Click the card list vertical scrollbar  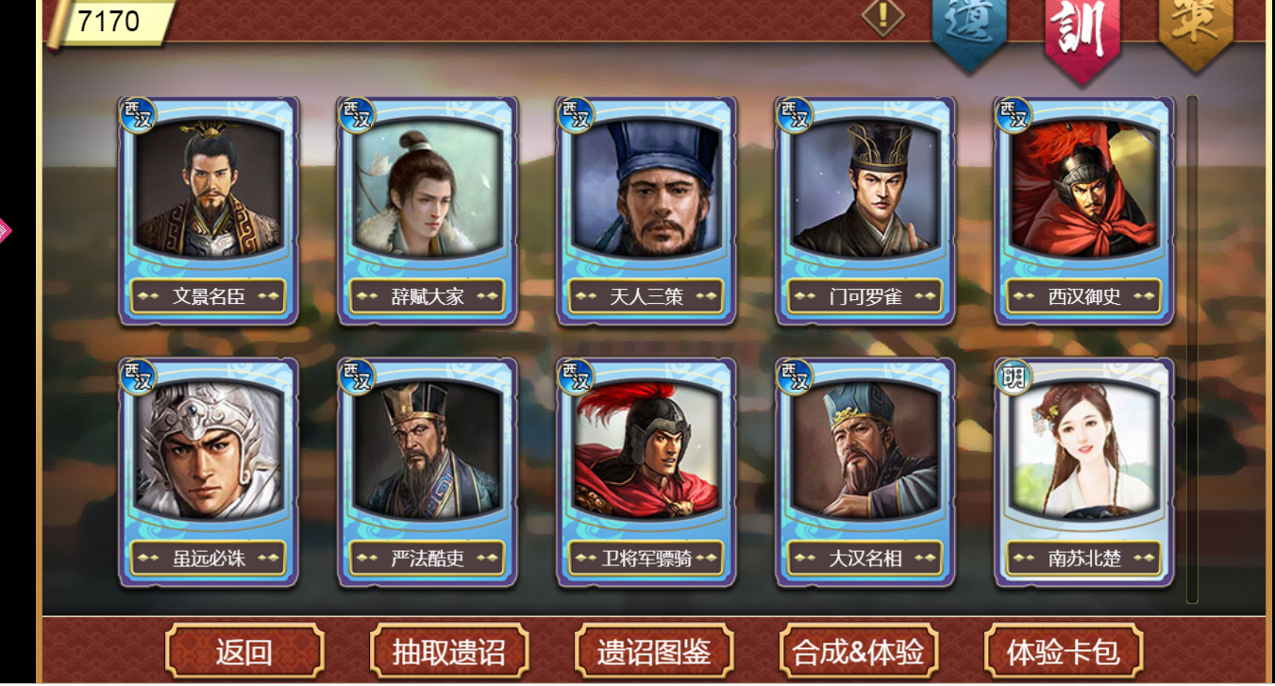pos(1192,348)
